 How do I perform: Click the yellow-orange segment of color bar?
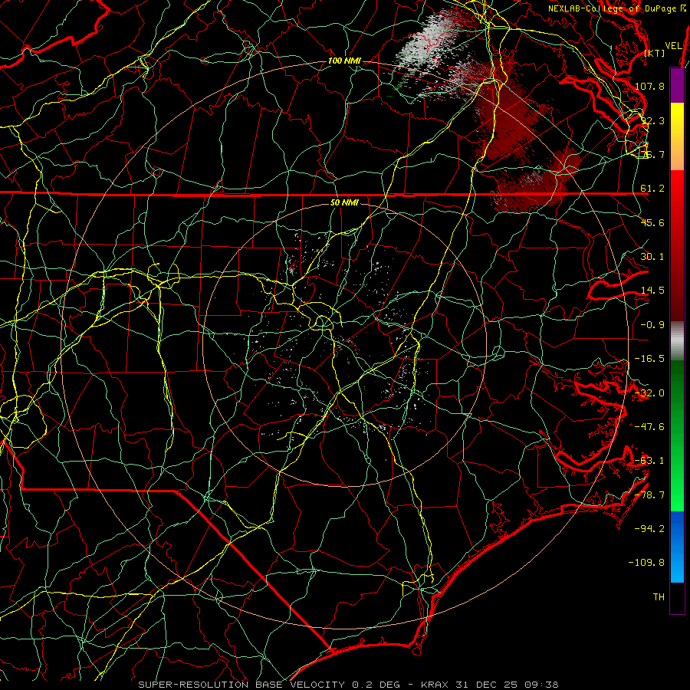[x=677, y=136]
